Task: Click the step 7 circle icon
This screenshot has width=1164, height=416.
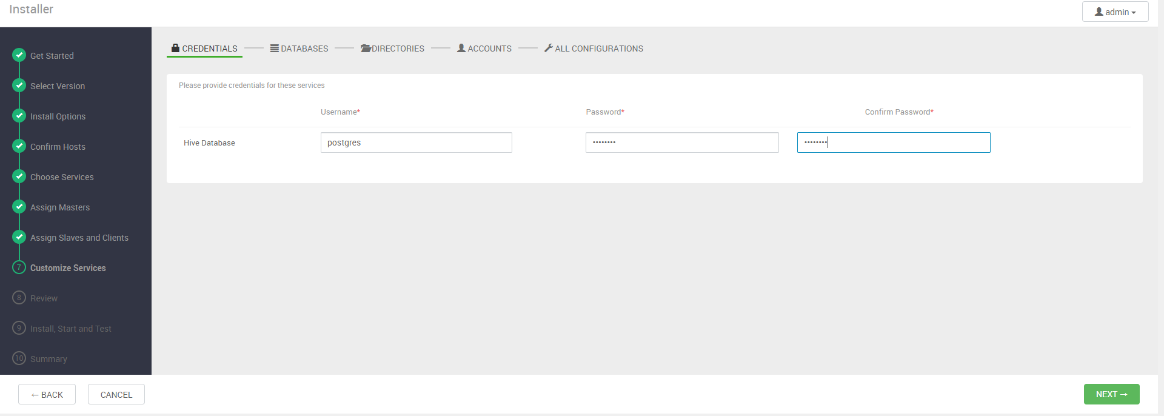Action: coord(19,267)
